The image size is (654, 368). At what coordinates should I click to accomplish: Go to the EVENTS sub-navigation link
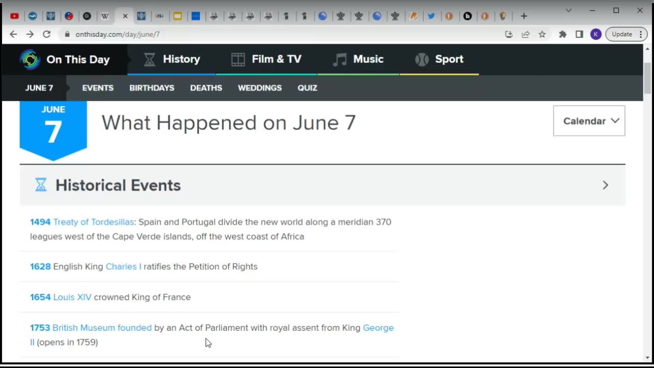point(98,88)
